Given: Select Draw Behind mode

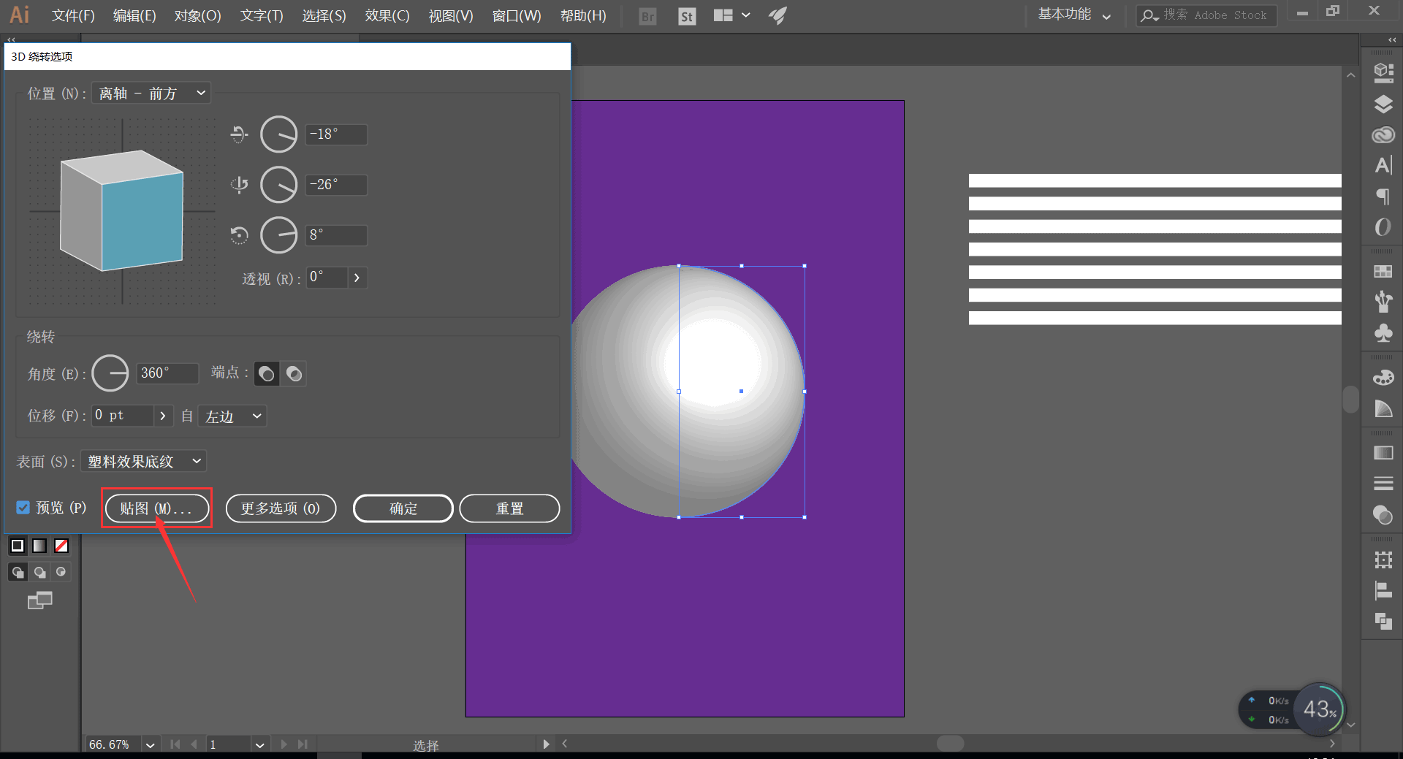Looking at the screenshot, I should point(39,572).
